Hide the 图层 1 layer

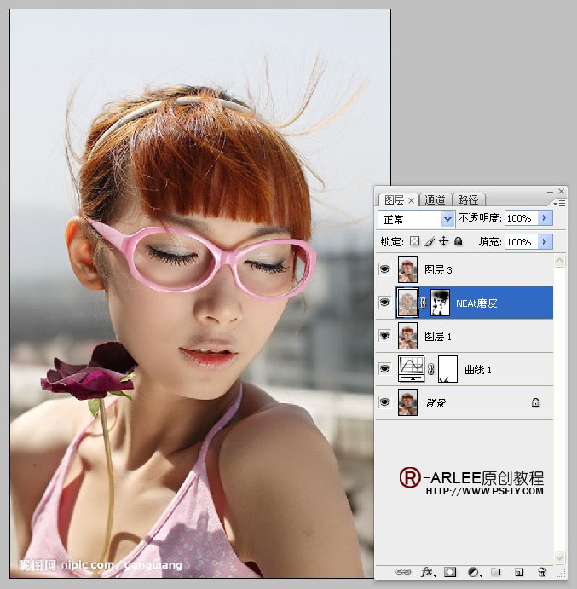tap(384, 336)
